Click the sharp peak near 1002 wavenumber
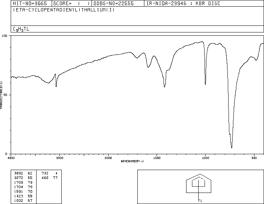This screenshot has width=264, height=204. point(205,84)
